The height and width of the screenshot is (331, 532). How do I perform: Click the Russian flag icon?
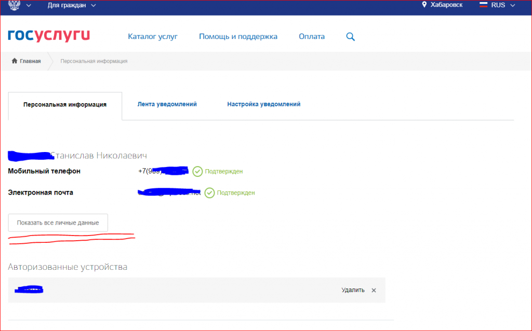pyautogui.click(x=484, y=5)
